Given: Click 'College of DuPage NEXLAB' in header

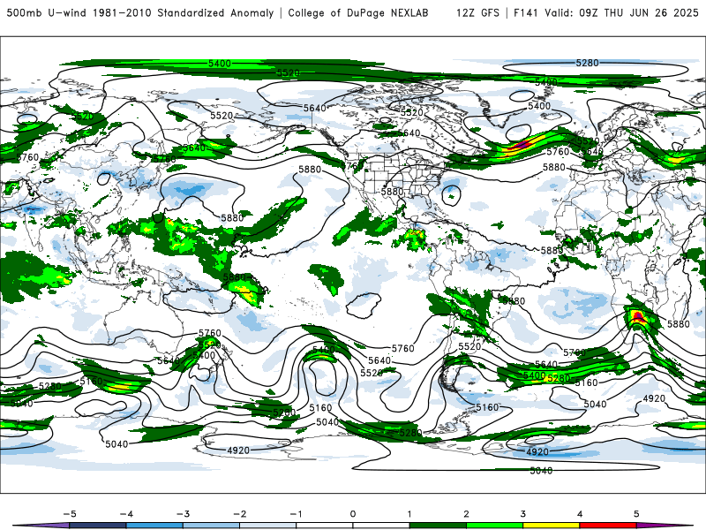Looking at the screenshot, I should click(x=358, y=12).
